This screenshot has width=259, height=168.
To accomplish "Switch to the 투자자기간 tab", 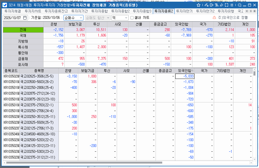I will tap(80, 11).
